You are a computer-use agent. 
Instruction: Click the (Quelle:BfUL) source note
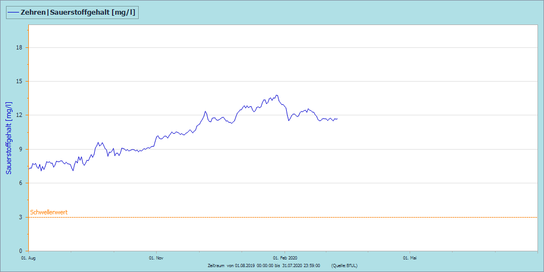(344, 265)
